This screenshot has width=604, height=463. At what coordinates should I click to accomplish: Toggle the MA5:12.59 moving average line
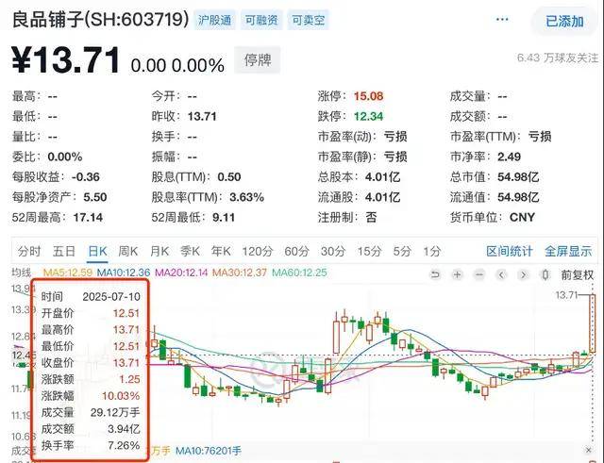tap(67, 273)
